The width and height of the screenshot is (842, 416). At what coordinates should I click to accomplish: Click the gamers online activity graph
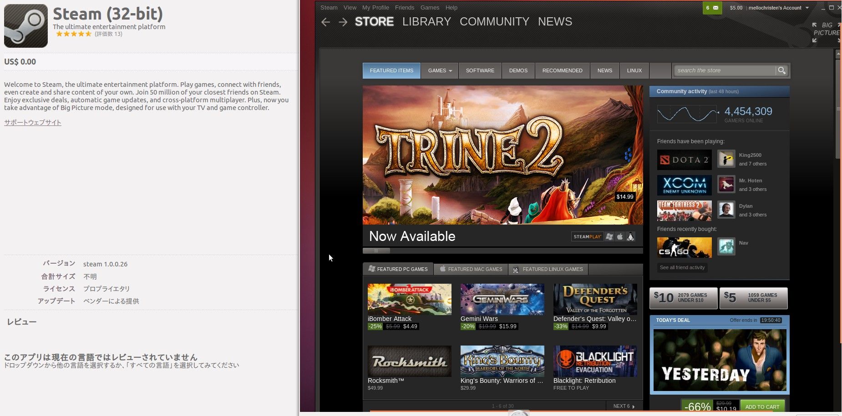[687, 114]
